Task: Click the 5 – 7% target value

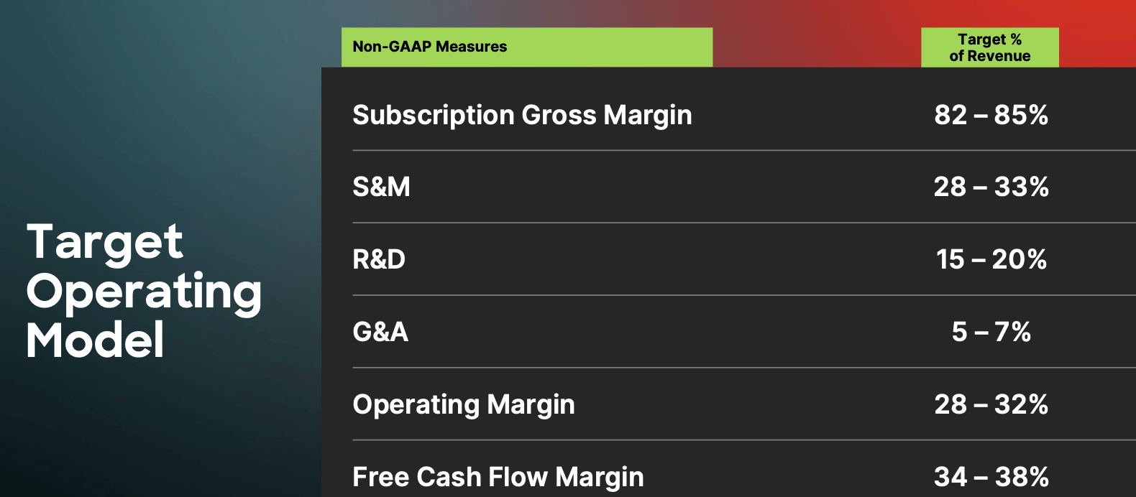Action: [x=991, y=332]
